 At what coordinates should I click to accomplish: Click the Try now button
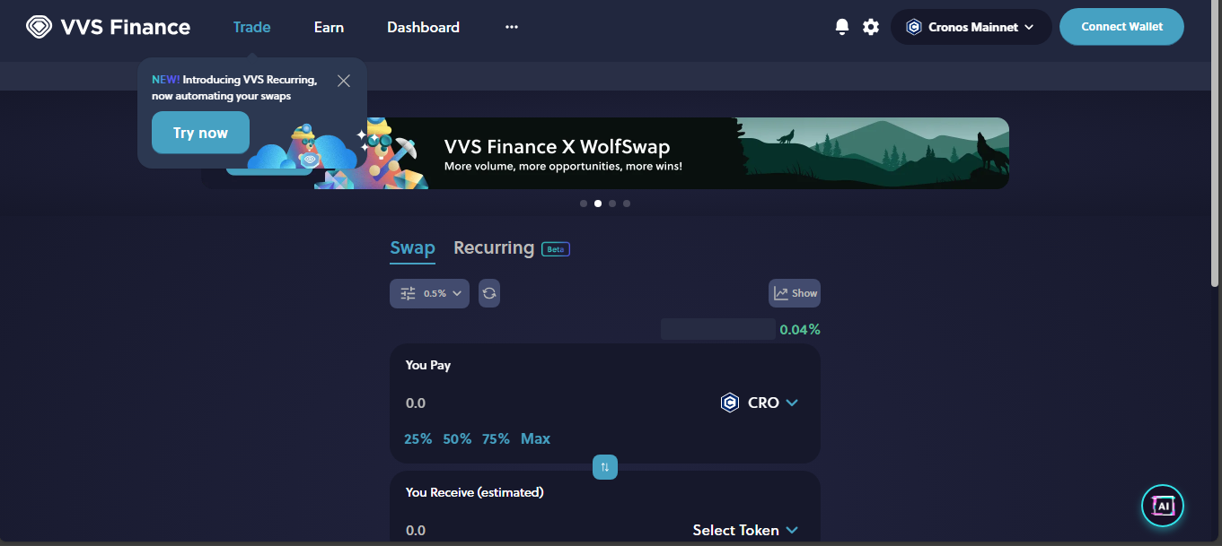pyautogui.click(x=200, y=133)
